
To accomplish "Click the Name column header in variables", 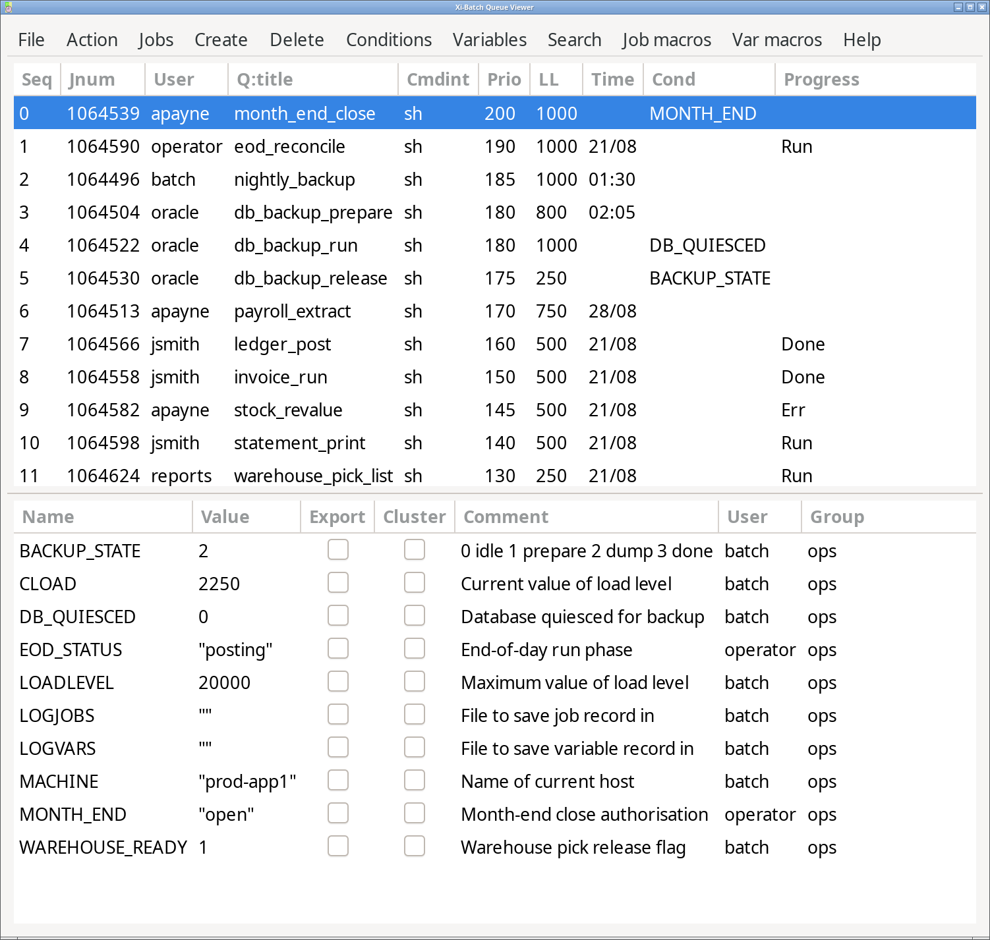I will (103, 517).
